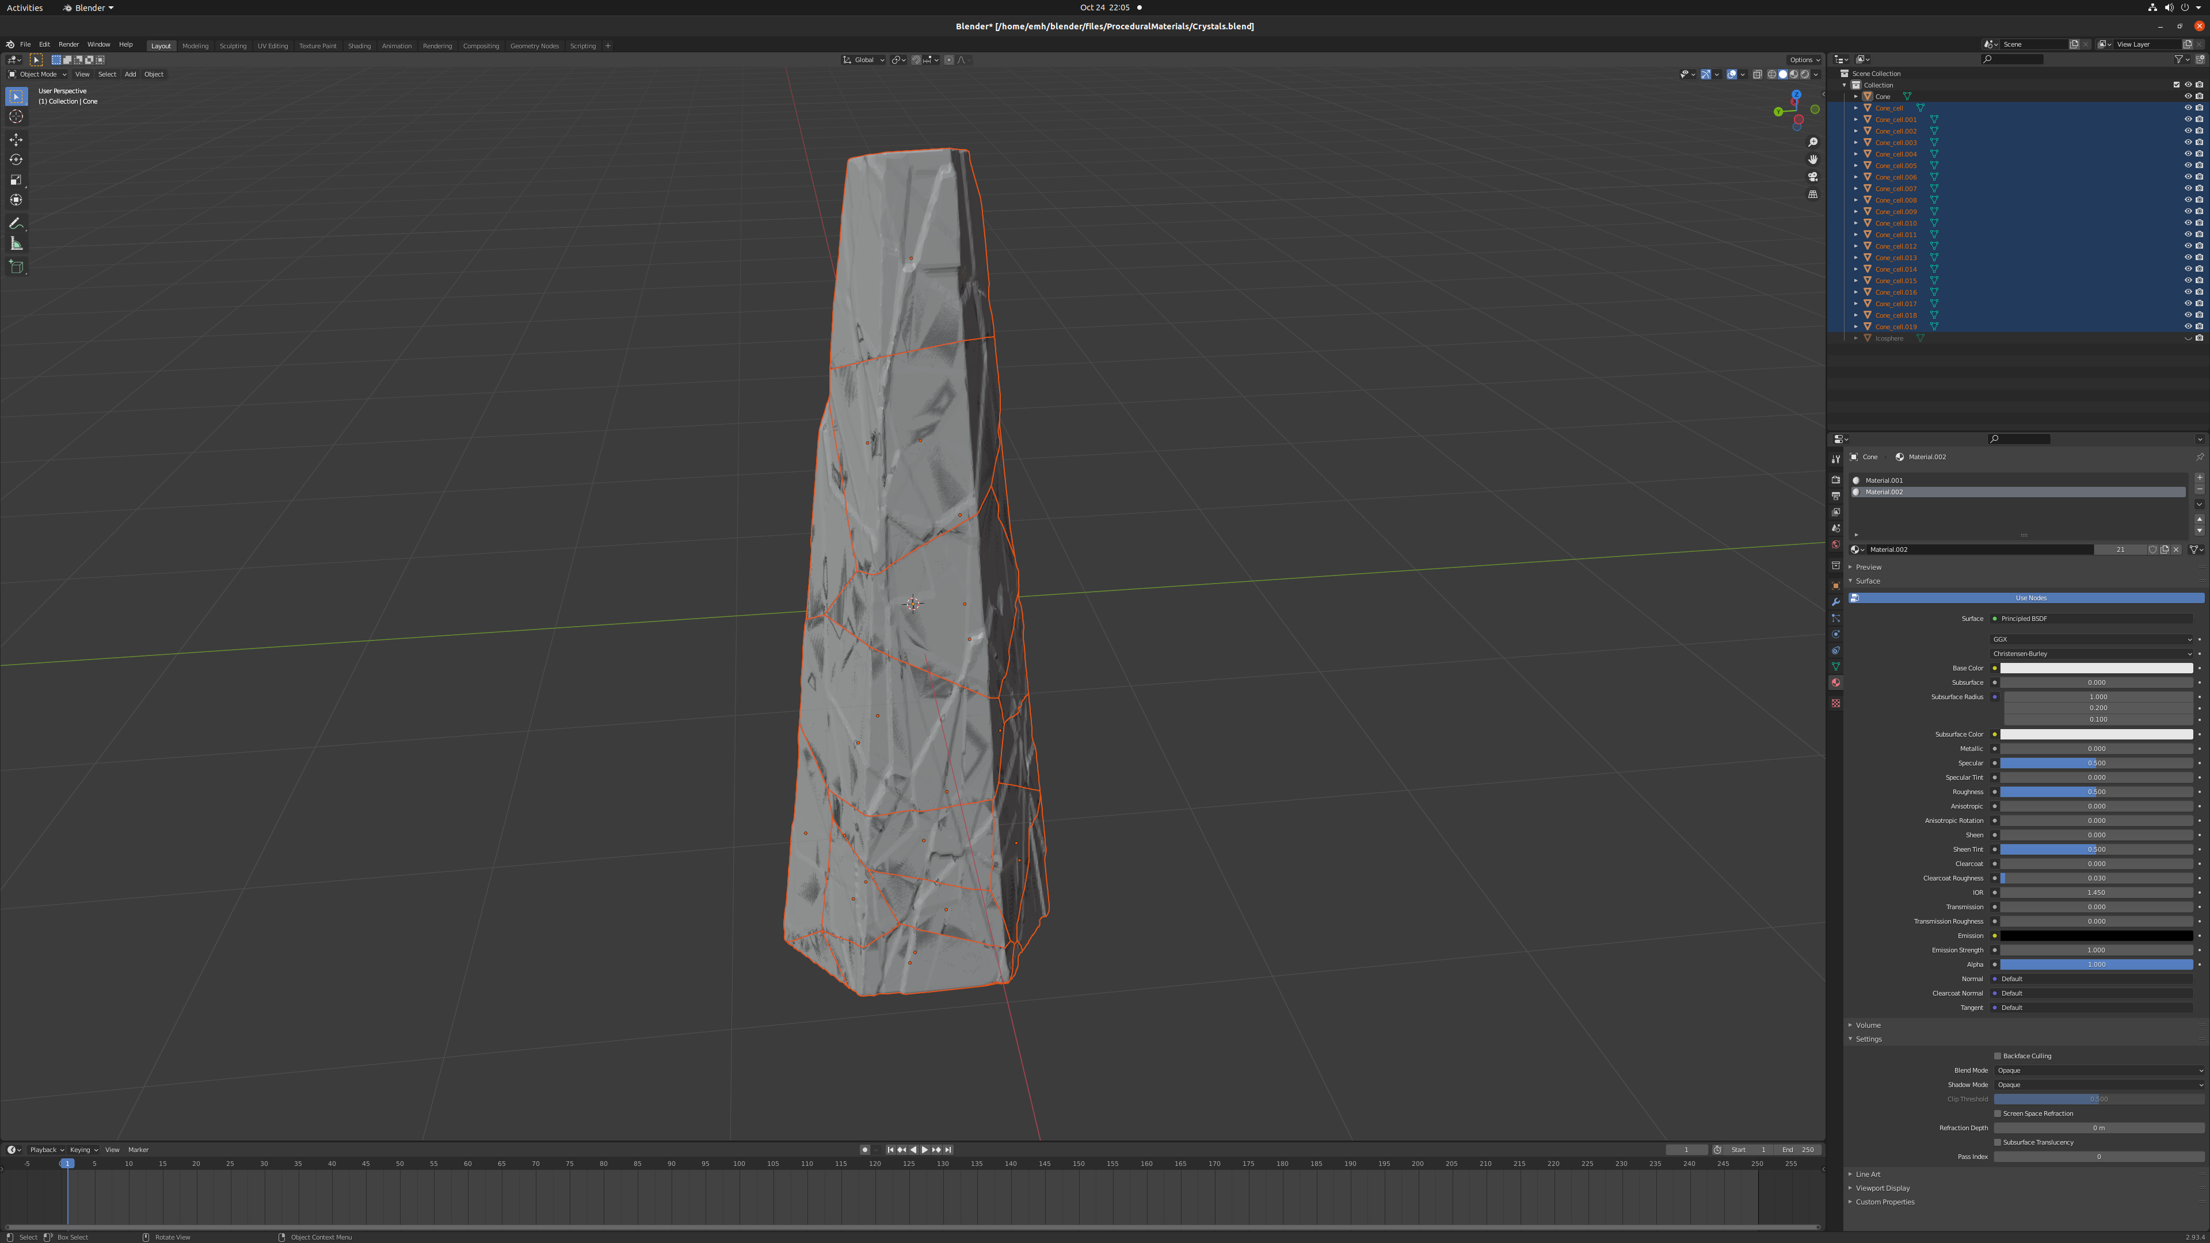Viewport: 2210px width, 1243px height.
Task: Open Render properties tab
Action: [x=1835, y=479]
